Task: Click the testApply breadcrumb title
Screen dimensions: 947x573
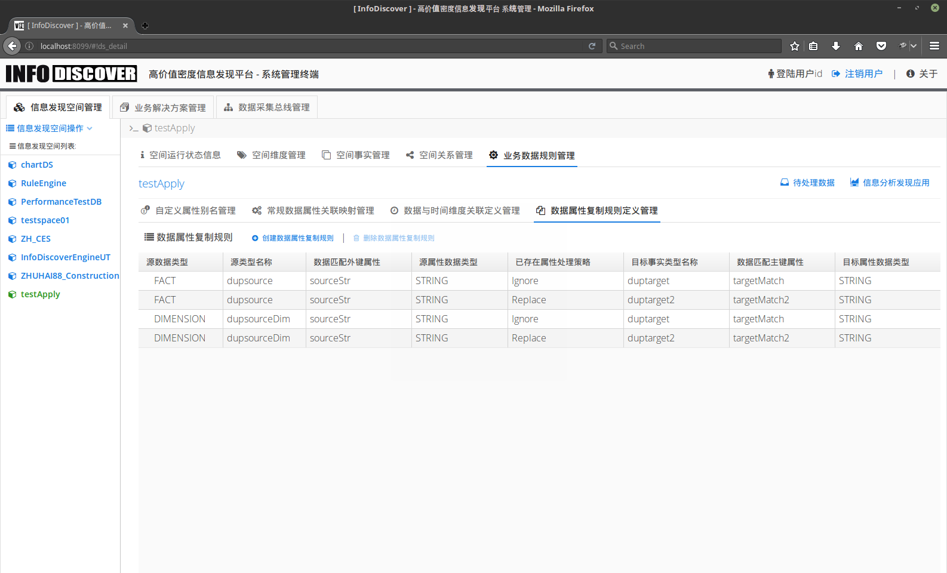Action: 174,128
